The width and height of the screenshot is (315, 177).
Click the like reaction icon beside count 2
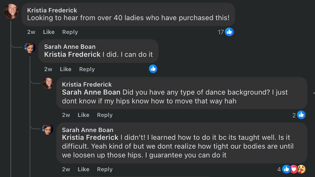[301, 115]
